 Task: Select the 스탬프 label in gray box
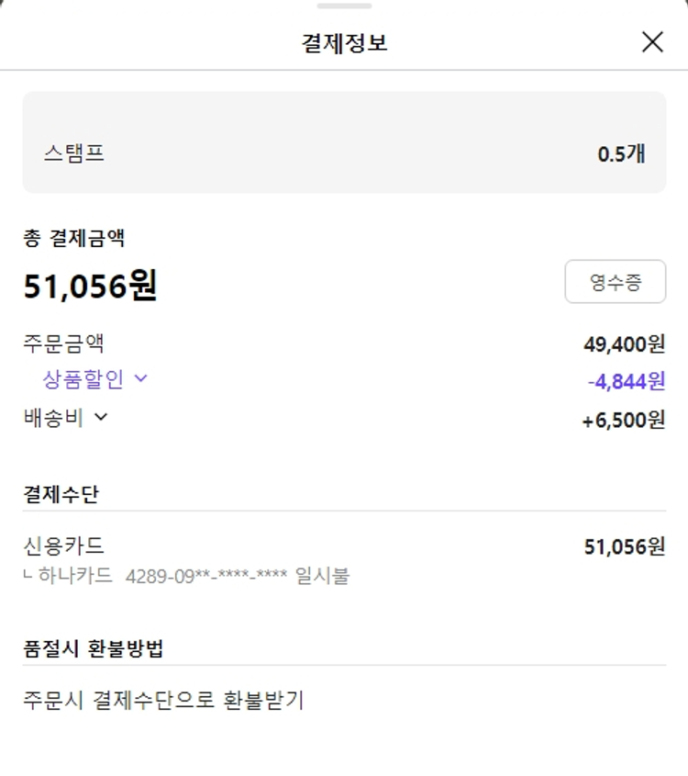click(x=74, y=153)
